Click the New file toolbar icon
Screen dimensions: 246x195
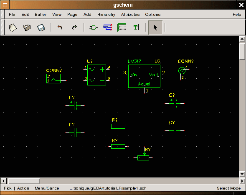click(x=13, y=27)
